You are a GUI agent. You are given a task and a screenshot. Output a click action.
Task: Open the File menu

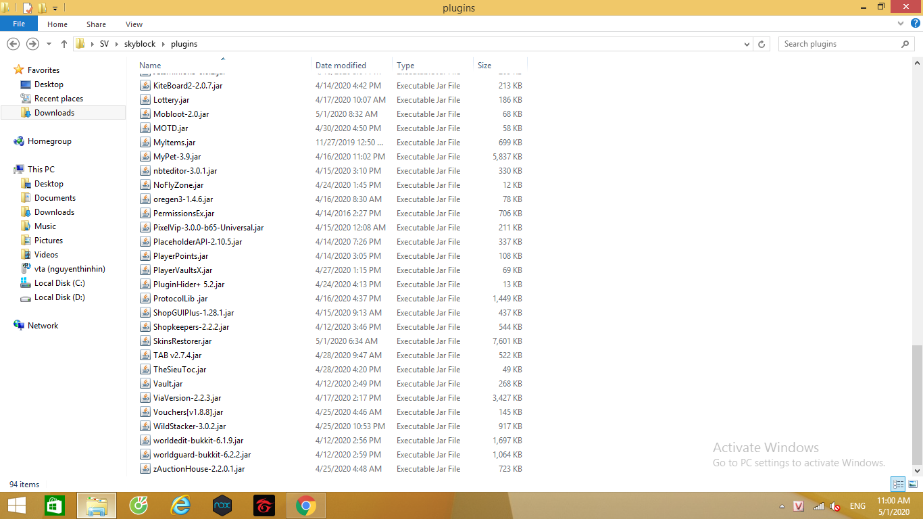pos(19,24)
